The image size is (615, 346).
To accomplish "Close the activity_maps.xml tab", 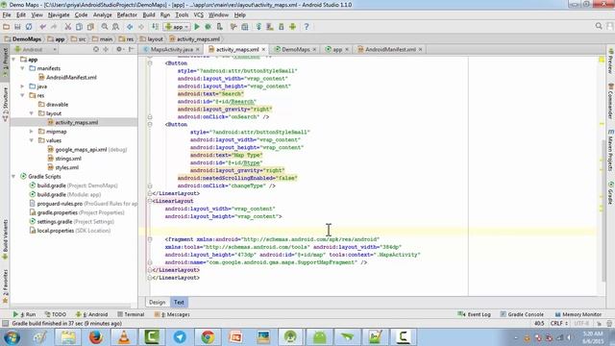I will click(x=263, y=49).
